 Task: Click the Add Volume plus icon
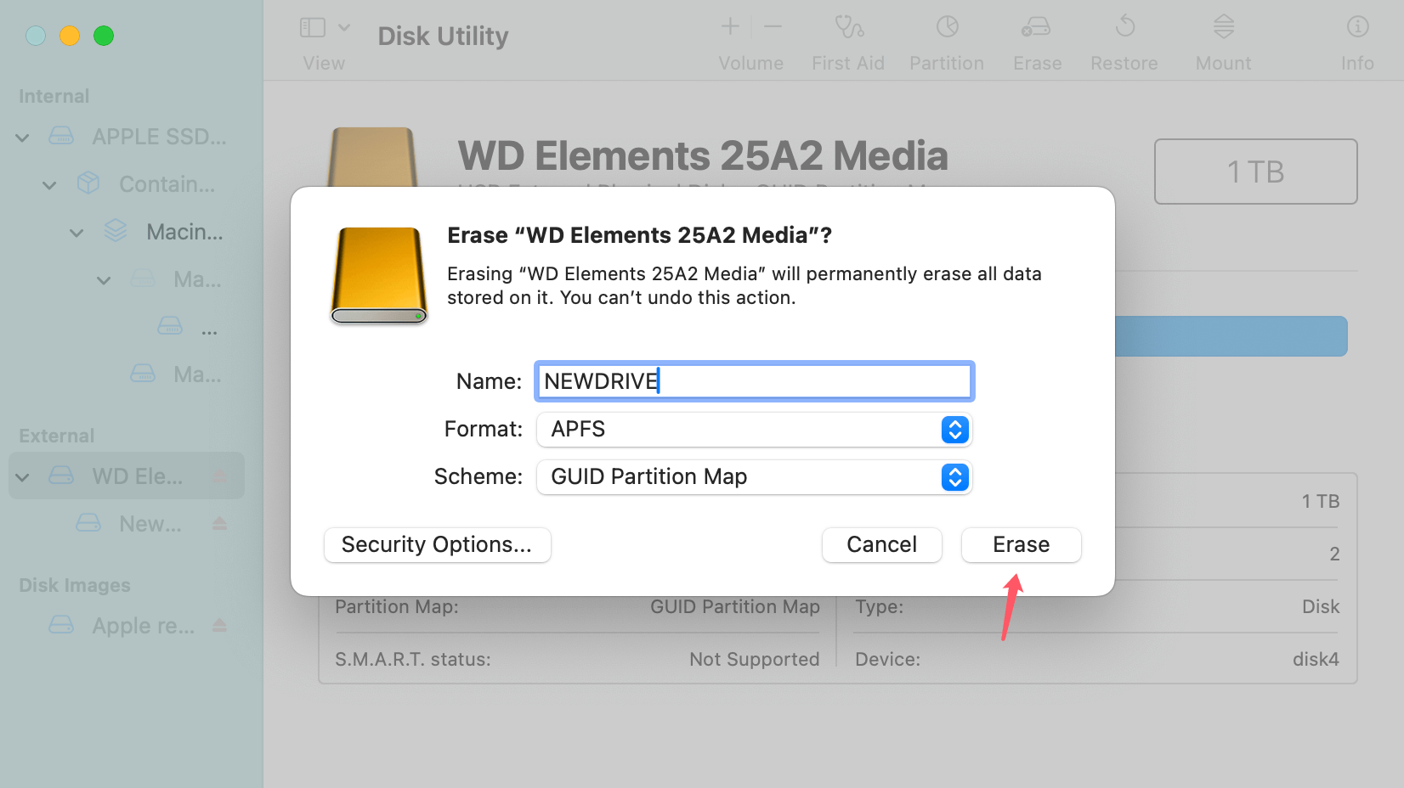click(729, 26)
